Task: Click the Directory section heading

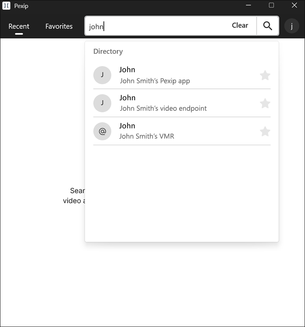Action: [108, 52]
